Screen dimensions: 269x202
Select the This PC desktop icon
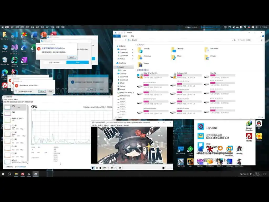click(5, 48)
